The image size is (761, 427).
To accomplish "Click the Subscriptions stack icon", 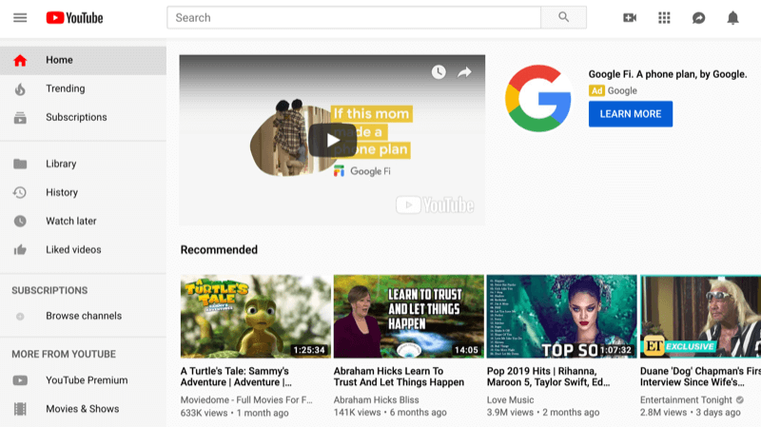I will 20,117.
